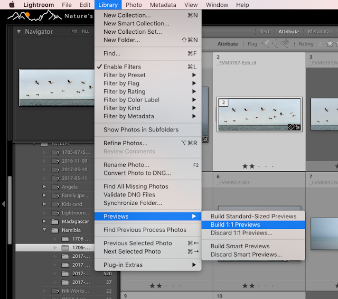
Task: Click the rating comparison operator symbol
Action: pos(320,44)
